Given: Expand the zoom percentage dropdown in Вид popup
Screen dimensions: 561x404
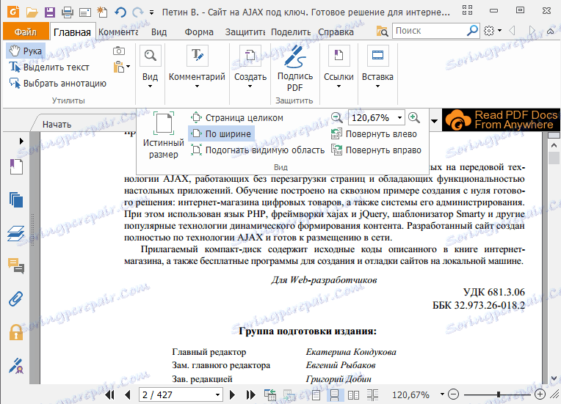Looking at the screenshot, I should click(x=399, y=117).
